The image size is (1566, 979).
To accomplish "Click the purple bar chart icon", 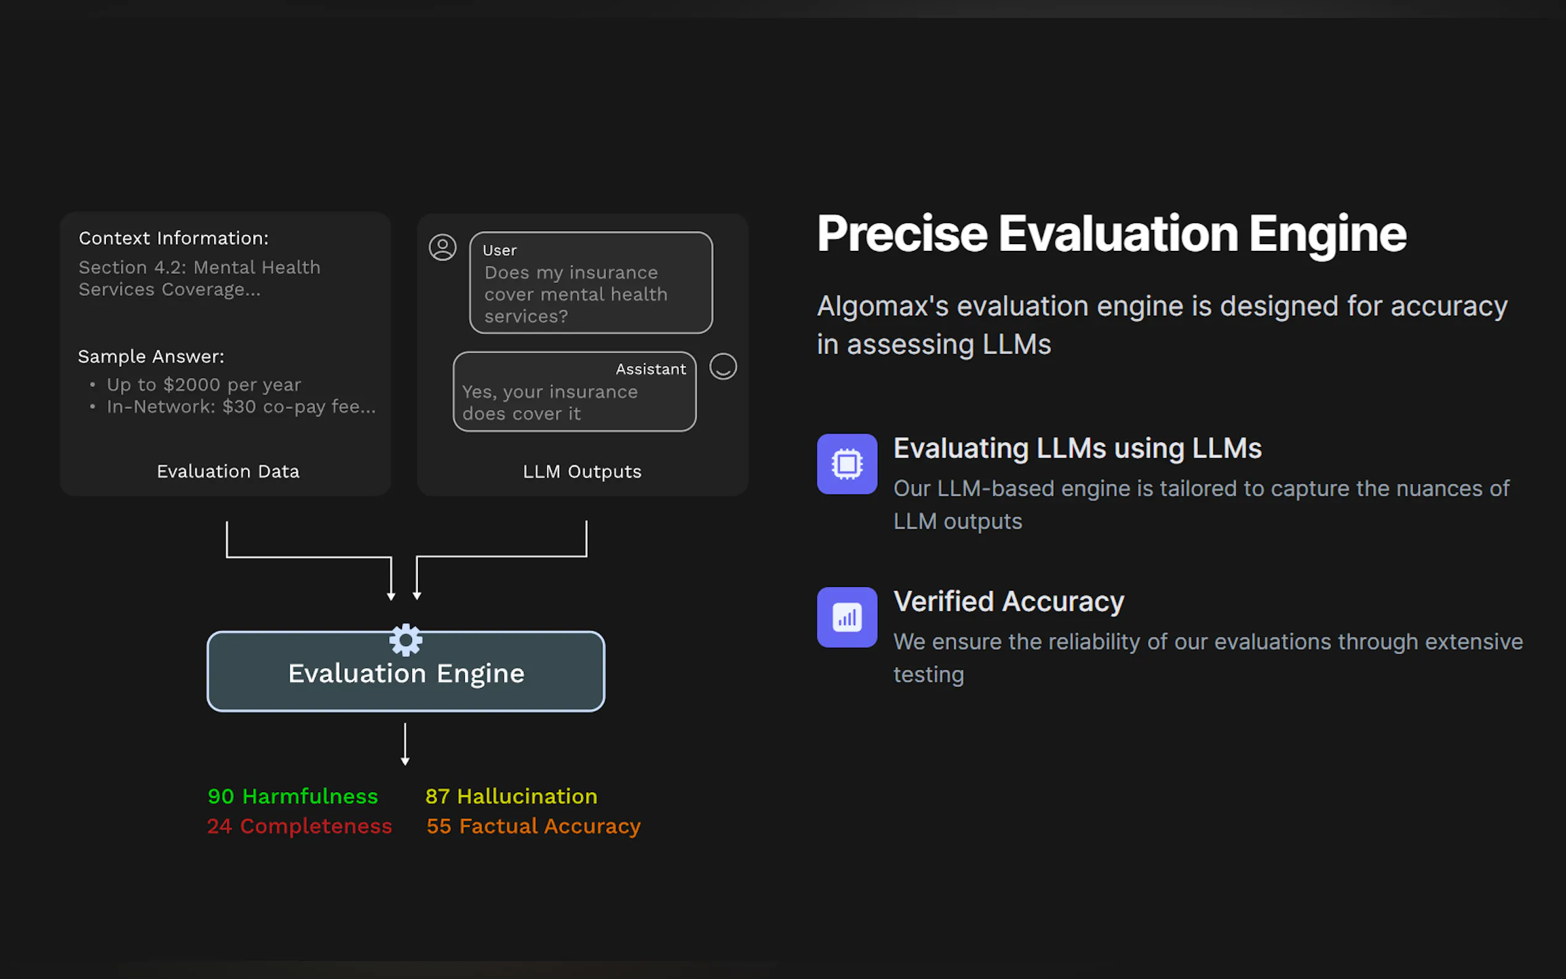I will tap(846, 617).
